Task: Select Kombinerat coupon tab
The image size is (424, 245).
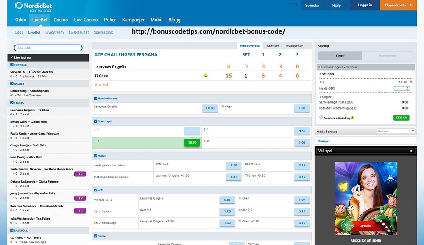Action: [x=387, y=56]
